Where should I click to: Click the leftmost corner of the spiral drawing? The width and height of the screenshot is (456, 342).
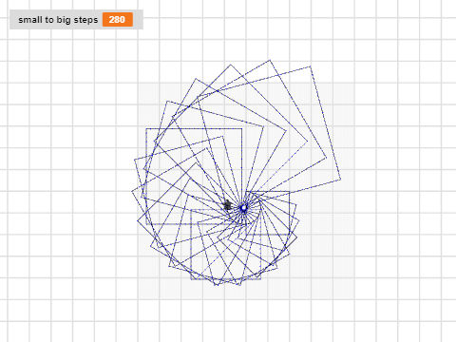(132, 191)
